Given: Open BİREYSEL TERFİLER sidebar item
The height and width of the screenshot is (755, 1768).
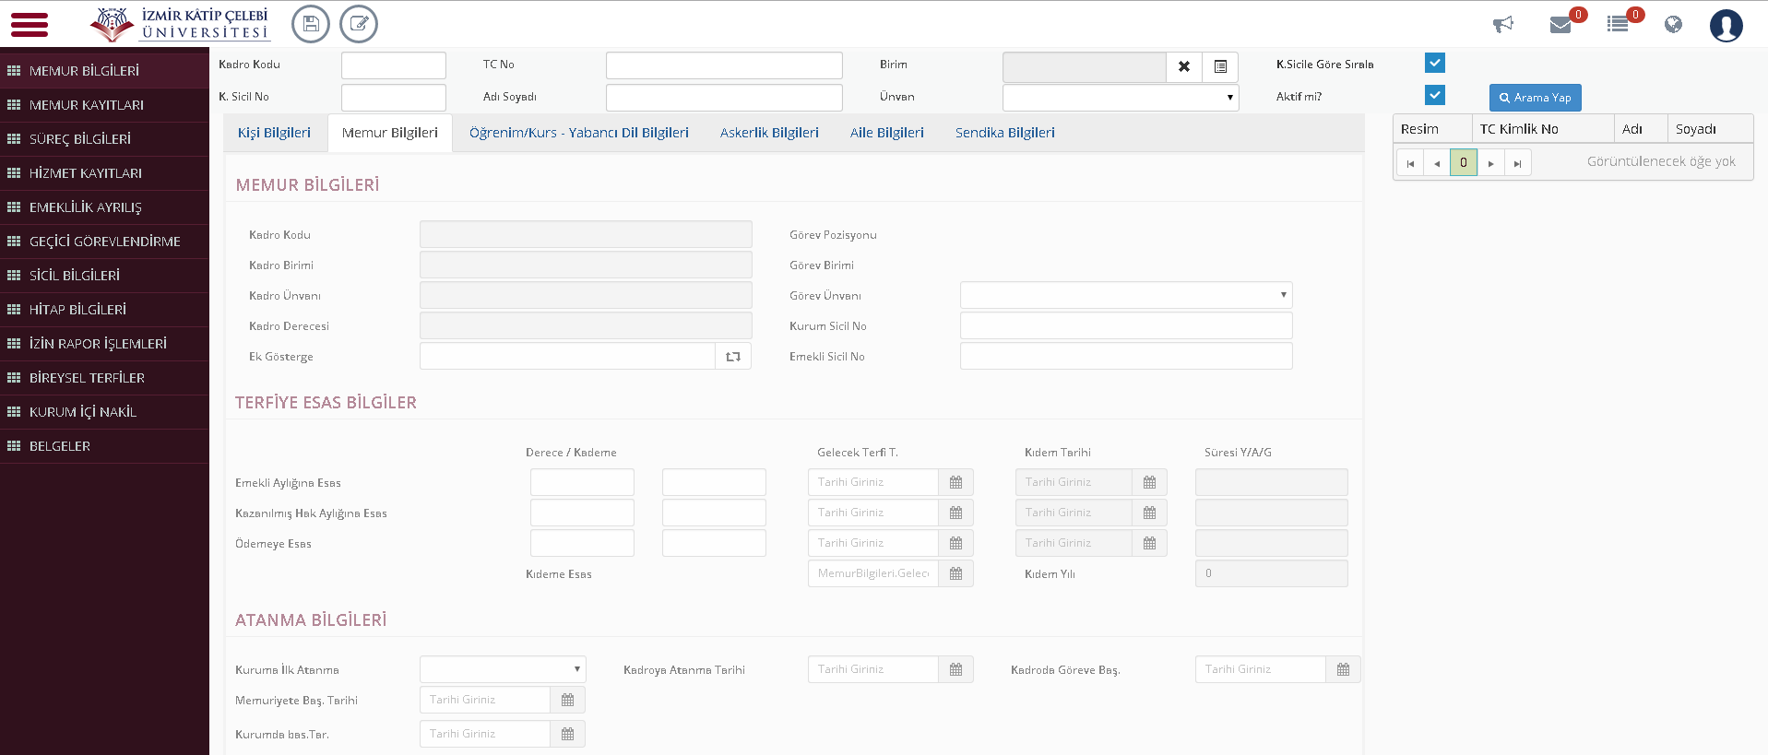Looking at the screenshot, I should point(104,378).
